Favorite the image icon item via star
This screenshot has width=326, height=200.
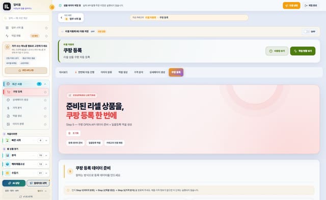pos(45,124)
